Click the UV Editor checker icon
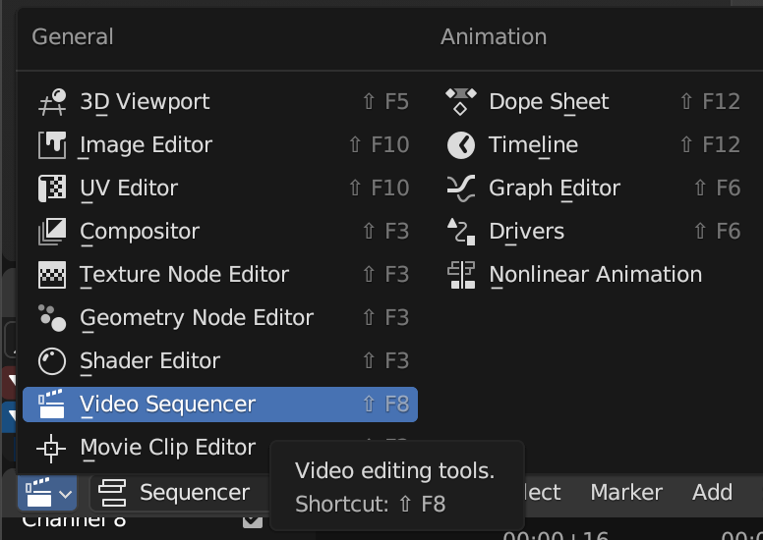The width and height of the screenshot is (763, 540). (52, 189)
